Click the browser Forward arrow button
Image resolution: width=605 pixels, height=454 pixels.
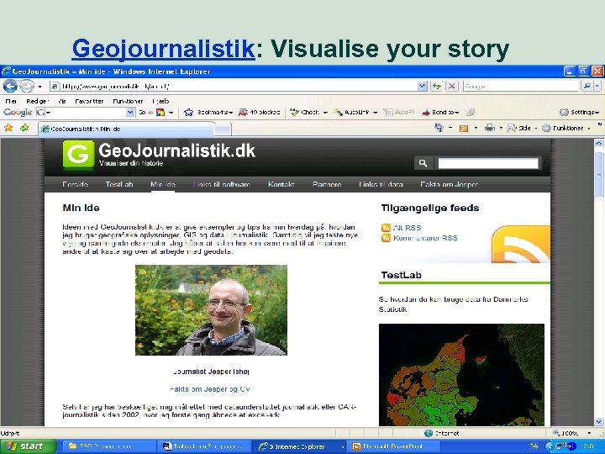pos(27,86)
